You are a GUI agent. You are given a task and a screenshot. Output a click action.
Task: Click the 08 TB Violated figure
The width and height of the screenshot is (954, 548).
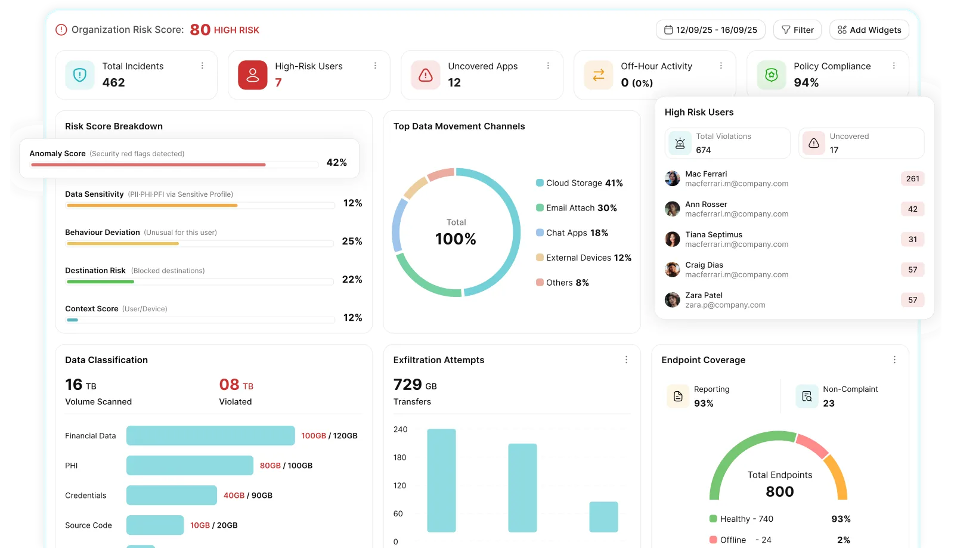[236, 385]
